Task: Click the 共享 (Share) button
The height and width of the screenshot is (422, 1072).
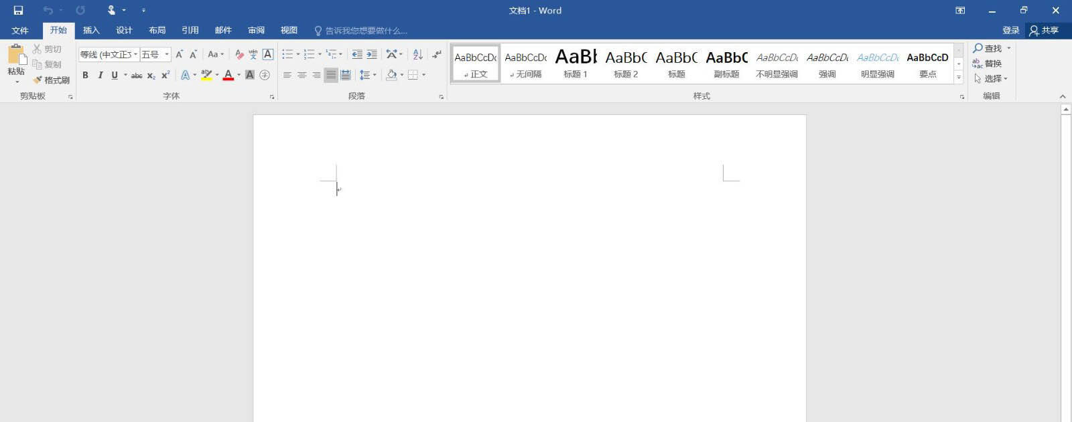Action: coord(1045,30)
